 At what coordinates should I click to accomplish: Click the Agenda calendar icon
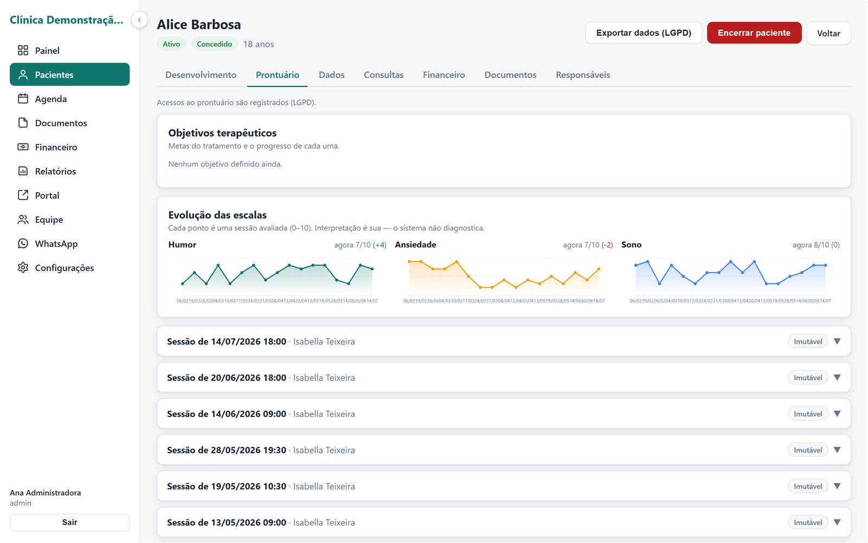click(x=23, y=99)
